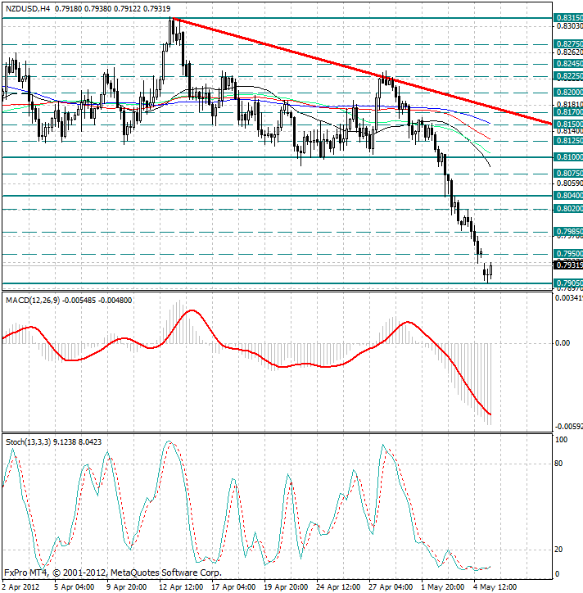Image resolution: width=583 pixels, height=593 pixels.
Task: Select the 0.82250 price level label
Action: click(568, 76)
